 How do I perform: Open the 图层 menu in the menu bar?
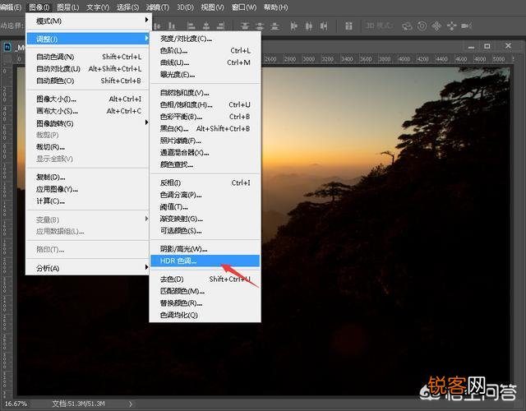(x=67, y=7)
